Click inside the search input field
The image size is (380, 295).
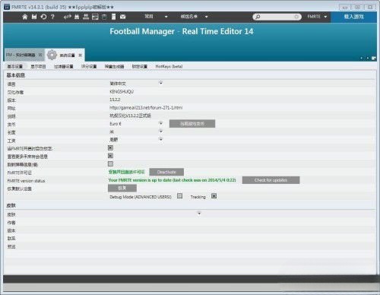(277, 17)
